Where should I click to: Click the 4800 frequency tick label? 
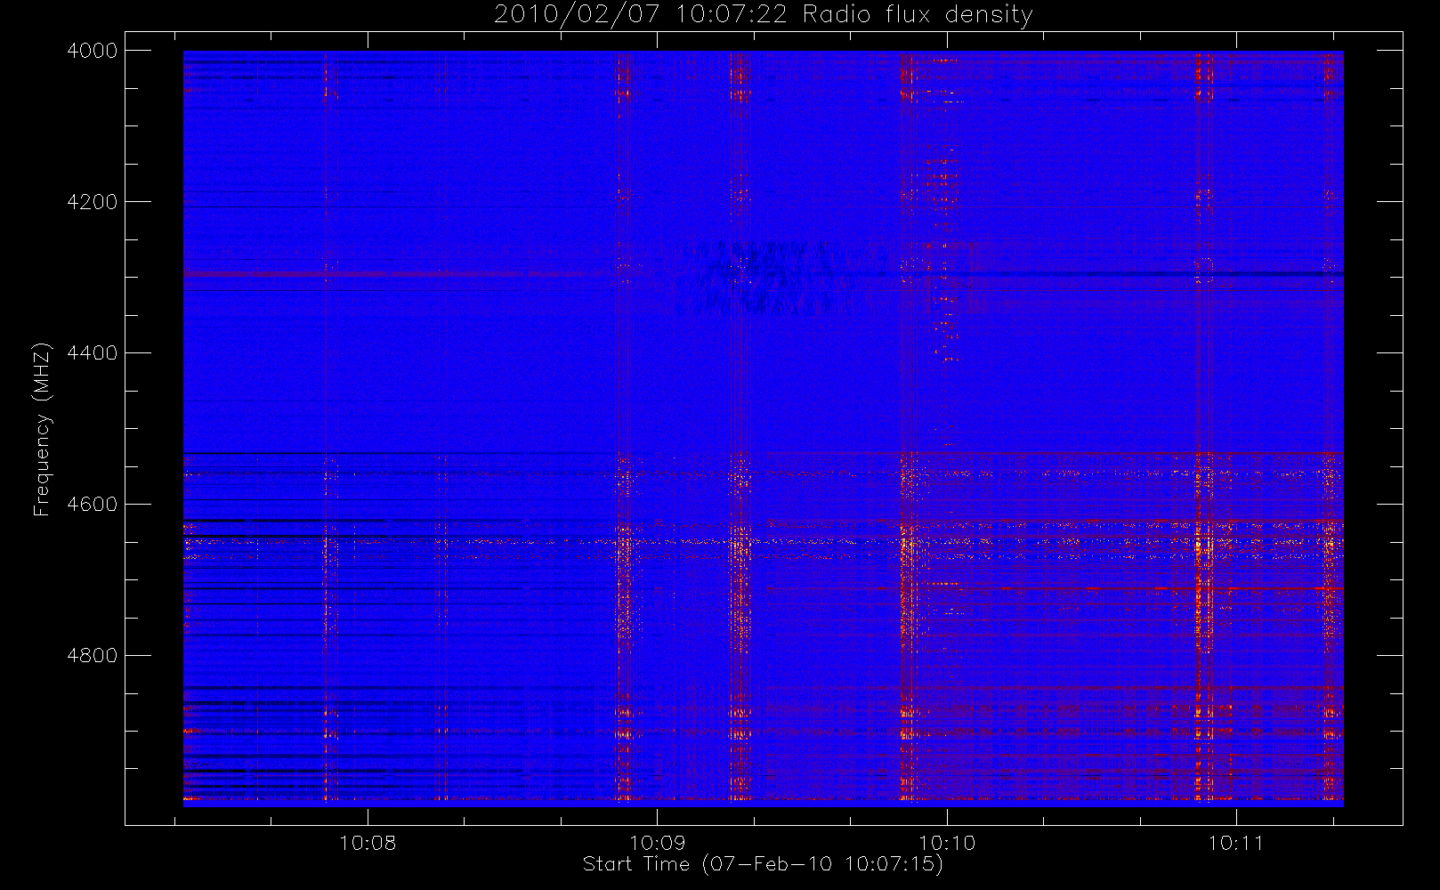93,656
